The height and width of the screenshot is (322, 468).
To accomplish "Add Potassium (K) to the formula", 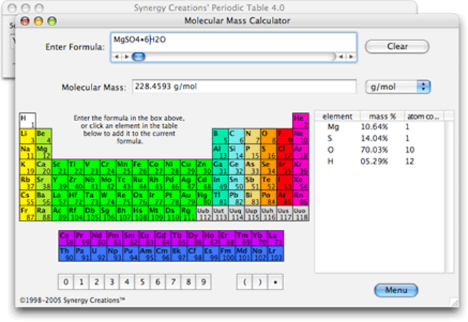I will pos(28,167).
